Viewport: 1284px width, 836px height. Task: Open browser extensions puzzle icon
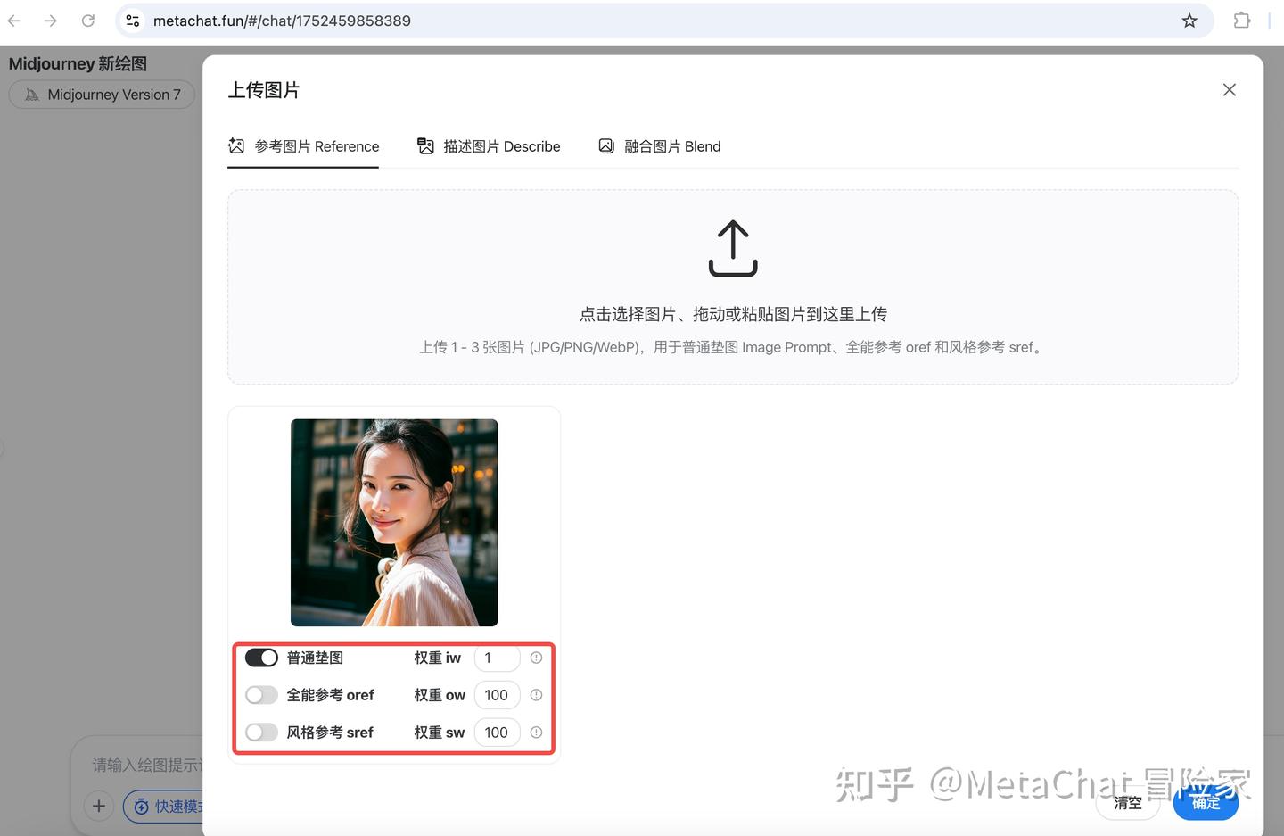tap(1241, 20)
